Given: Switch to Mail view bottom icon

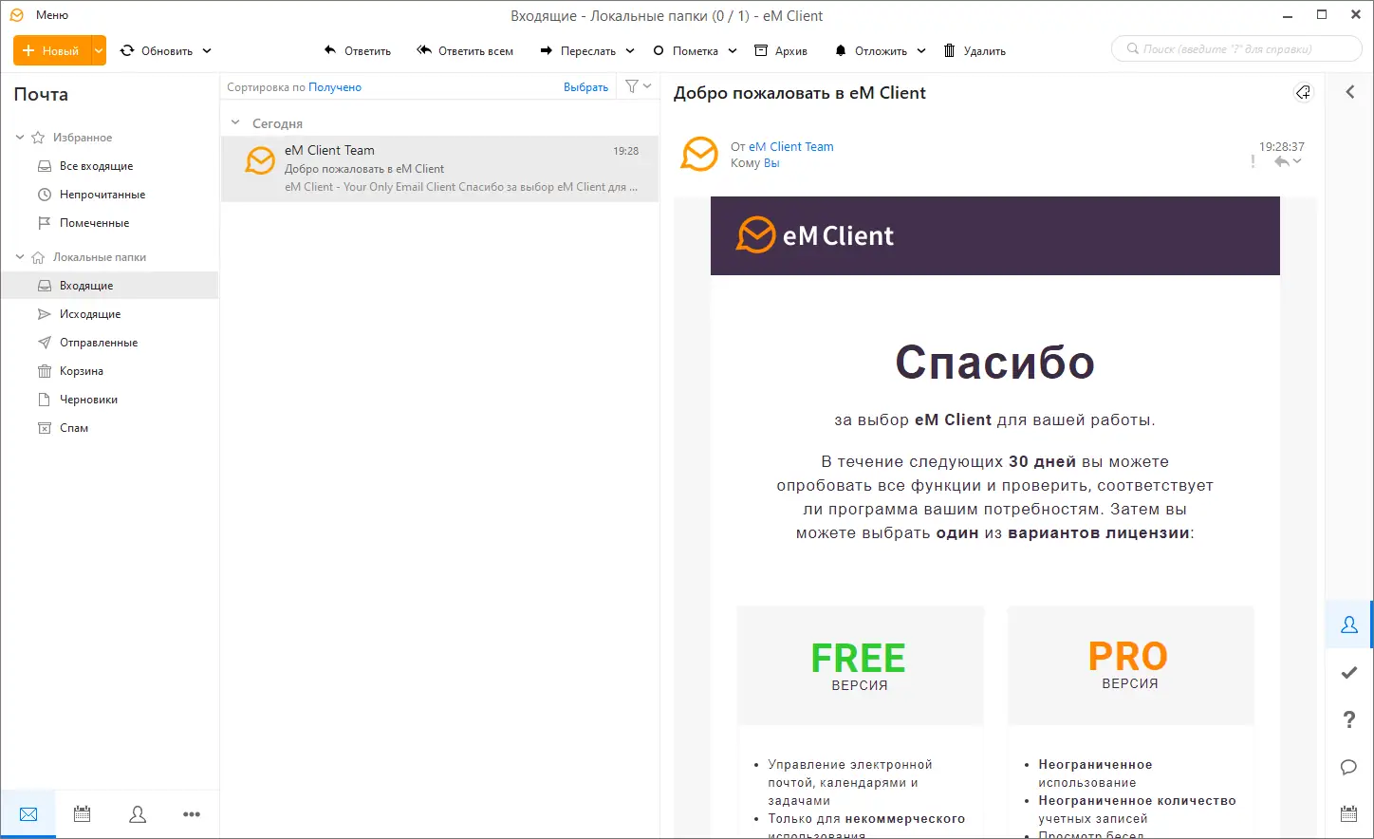Looking at the screenshot, I should 28,814.
